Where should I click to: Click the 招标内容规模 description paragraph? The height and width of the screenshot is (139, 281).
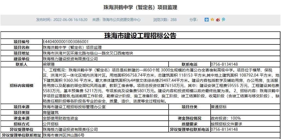pos(161,86)
